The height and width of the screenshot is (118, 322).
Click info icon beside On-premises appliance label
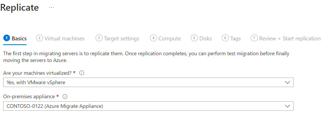[65, 97]
